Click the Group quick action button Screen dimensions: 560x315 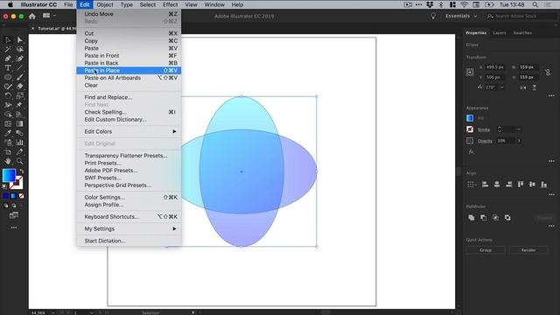click(486, 250)
